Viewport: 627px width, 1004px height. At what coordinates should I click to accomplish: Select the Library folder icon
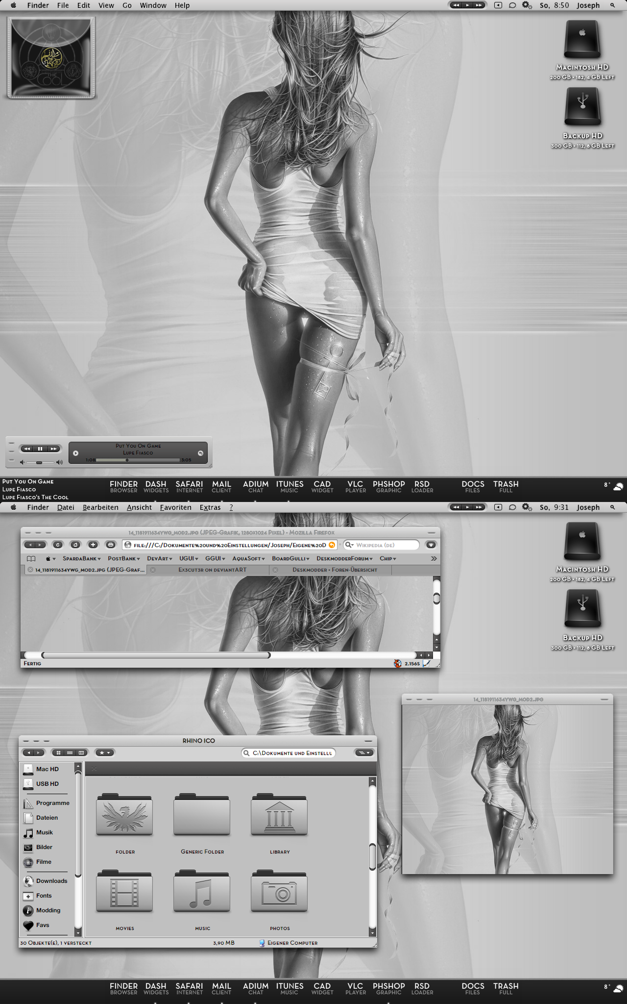coord(279,815)
